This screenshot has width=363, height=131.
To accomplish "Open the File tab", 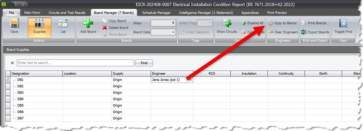I will [x=12, y=13].
